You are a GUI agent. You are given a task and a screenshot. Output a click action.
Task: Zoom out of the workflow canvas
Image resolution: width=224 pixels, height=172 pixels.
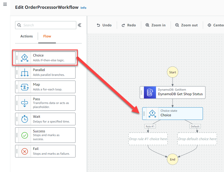pyautogui.click(x=186, y=25)
